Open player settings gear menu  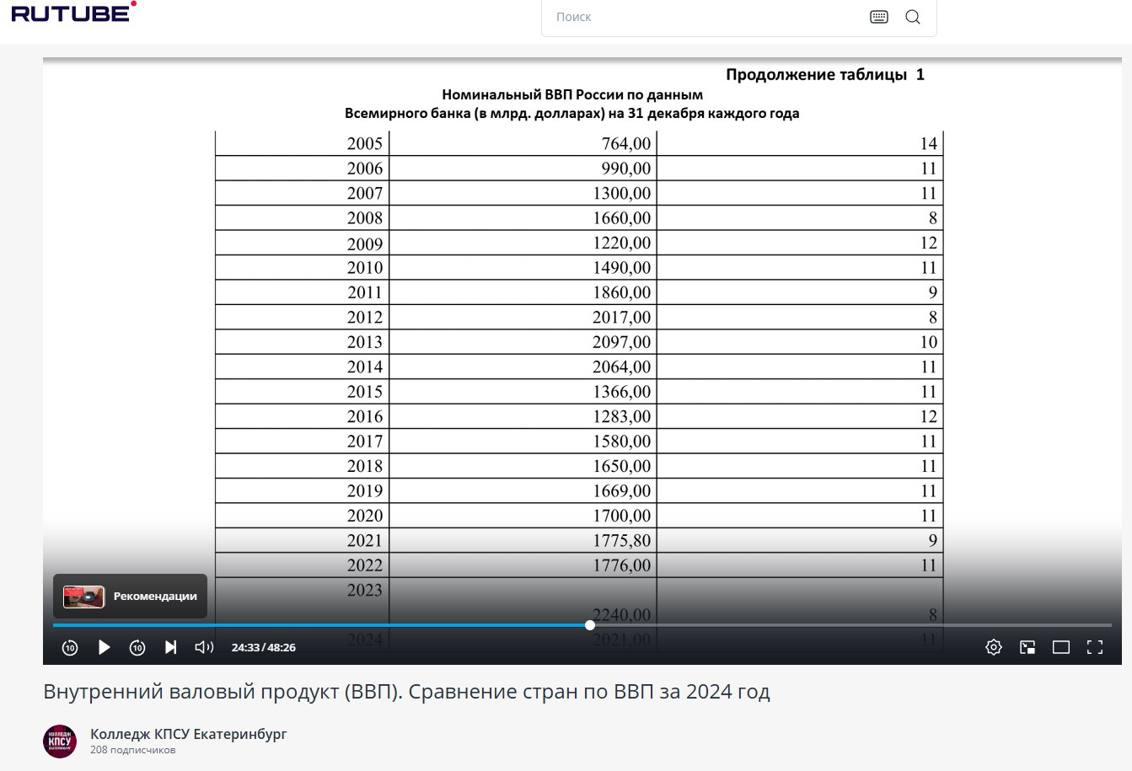(994, 647)
